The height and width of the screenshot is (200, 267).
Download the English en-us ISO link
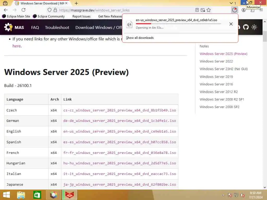[119, 132]
